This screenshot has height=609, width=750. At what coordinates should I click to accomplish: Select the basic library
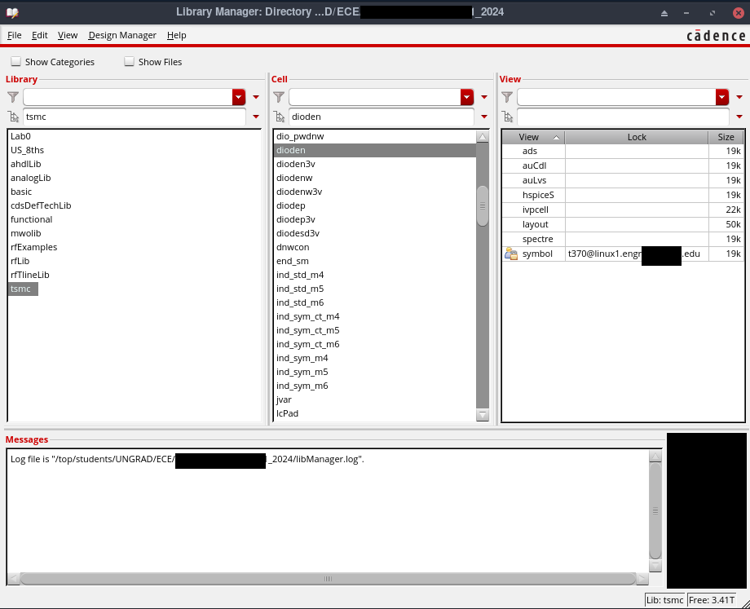point(21,192)
